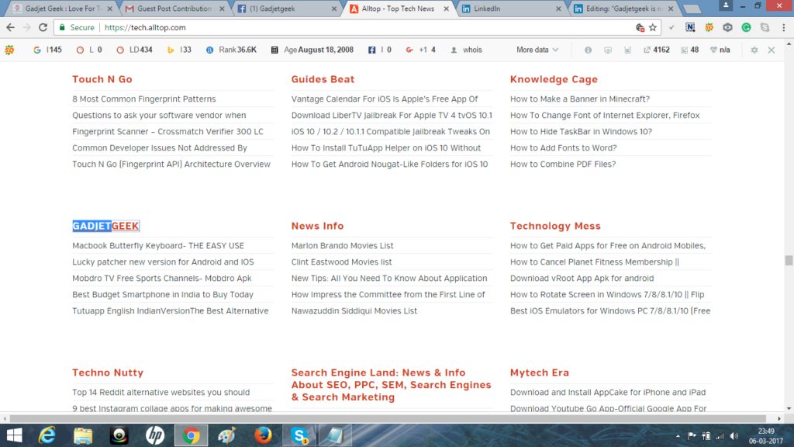The height and width of the screenshot is (447, 794).
Task: Open the Chrome three-dot menu
Action: (783, 27)
